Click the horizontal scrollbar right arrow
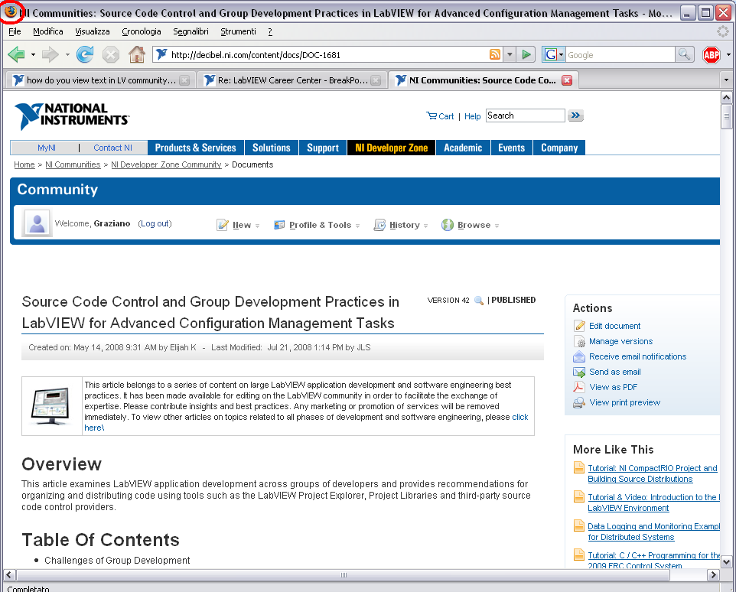 pyautogui.click(x=714, y=574)
